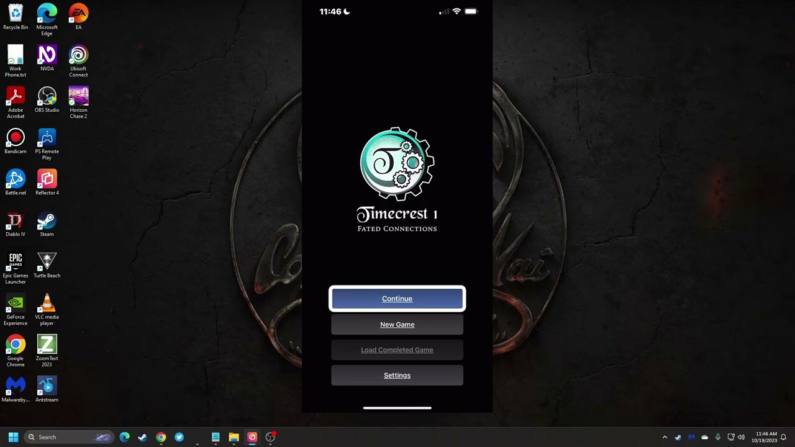Open Microsoft Edge from the taskbar
The image size is (795, 447).
coord(125,437)
